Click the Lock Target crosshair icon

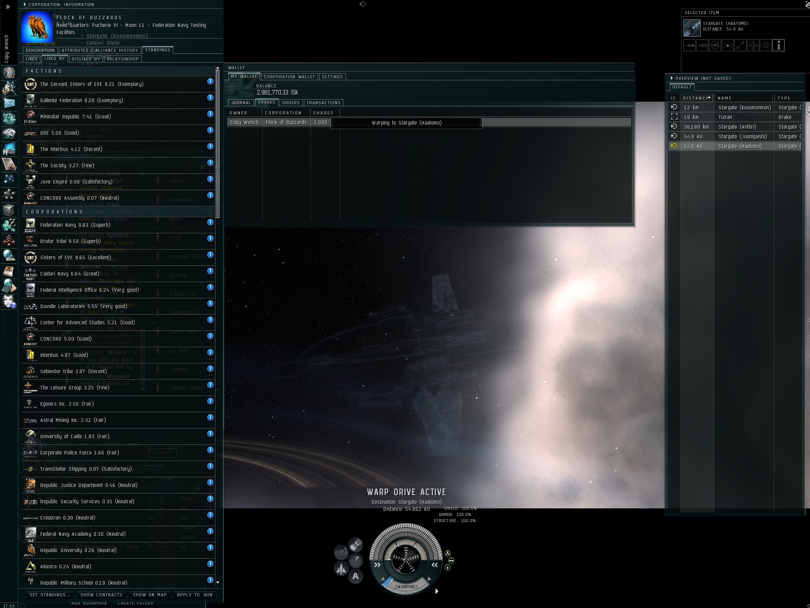(x=753, y=45)
